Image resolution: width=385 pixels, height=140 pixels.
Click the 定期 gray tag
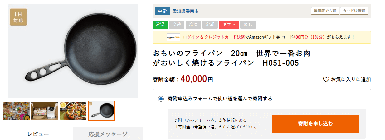(210, 25)
